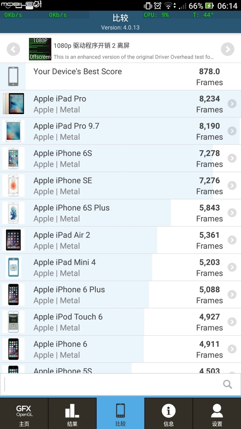The image size is (241, 429).
Task: Tap Your Device's Best Score phone icon
Action: (13, 76)
